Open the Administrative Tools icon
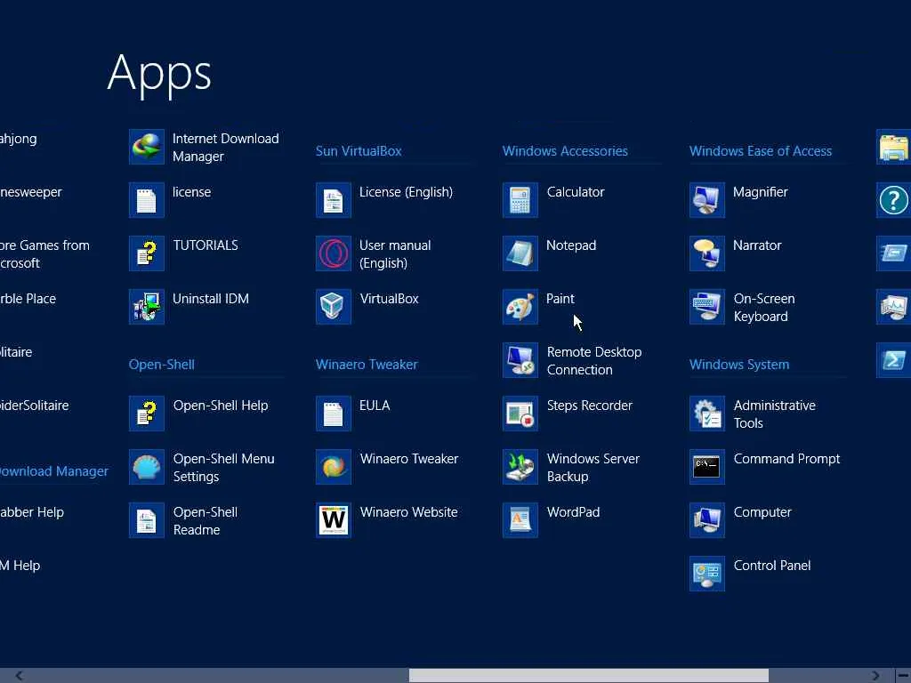Screen dimensions: 911x683 (x=707, y=414)
